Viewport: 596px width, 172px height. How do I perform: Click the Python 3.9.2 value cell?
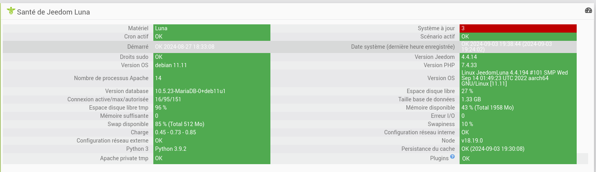pyautogui.click(x=211, y=149)
